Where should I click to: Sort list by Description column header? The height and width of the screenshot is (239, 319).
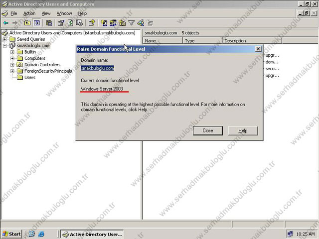coord(252,41)
